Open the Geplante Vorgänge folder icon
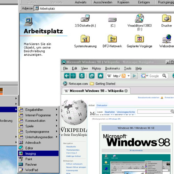The width and height of the screenshot is (174, 174). pos(140,39)
